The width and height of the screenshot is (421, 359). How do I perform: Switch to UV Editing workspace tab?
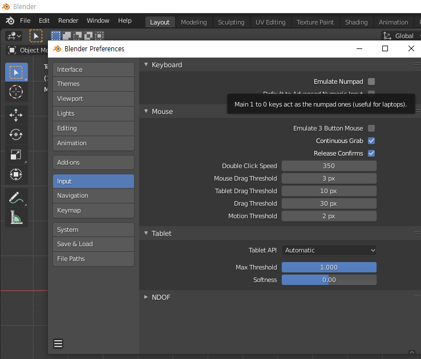click(270, 22)
